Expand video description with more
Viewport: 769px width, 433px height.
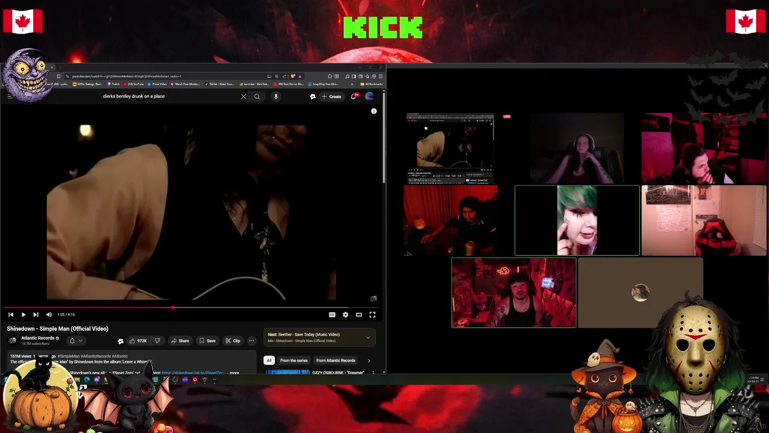(x=234, y=373)
